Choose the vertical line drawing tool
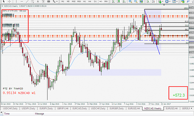Viewport: 194px width, 116px height. tap(16, 1)
